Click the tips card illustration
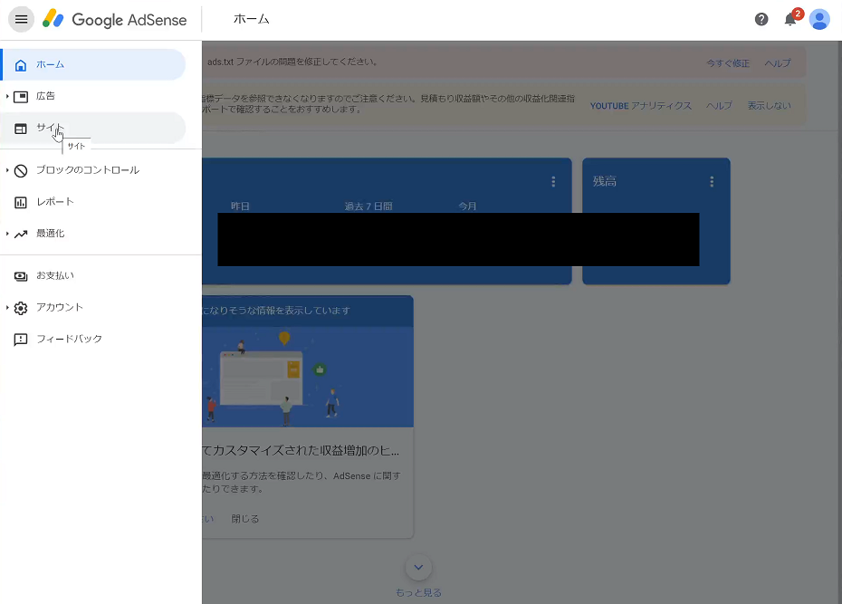The image size is (842, 604). click(x=308, y=377)
